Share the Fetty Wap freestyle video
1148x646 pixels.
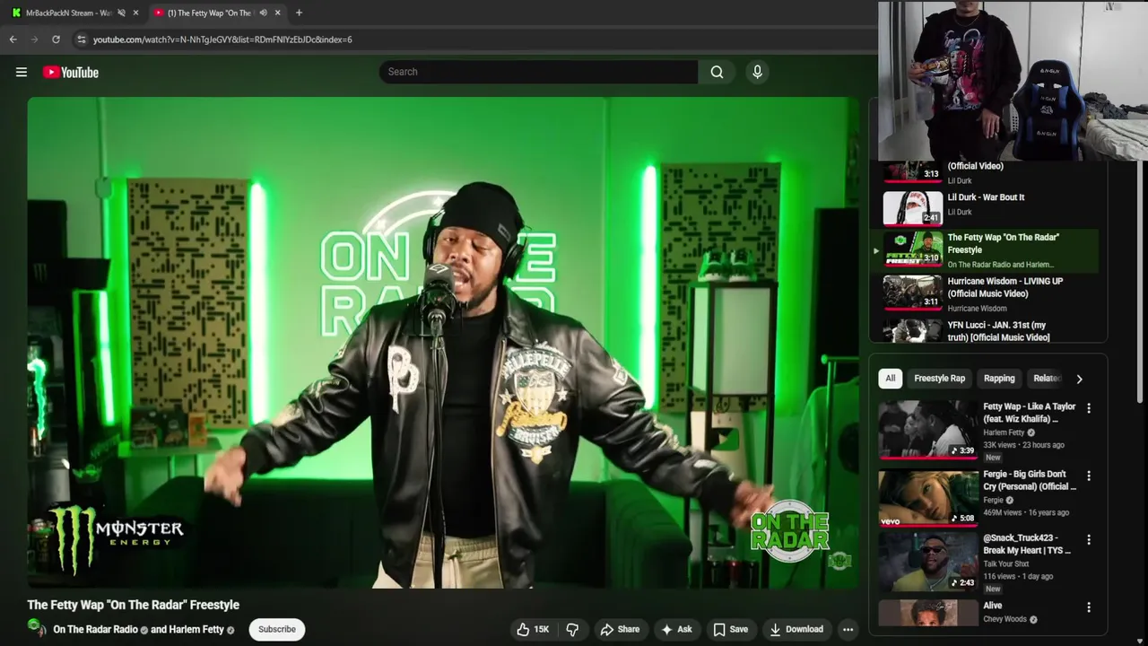click(x=620, y=629)
